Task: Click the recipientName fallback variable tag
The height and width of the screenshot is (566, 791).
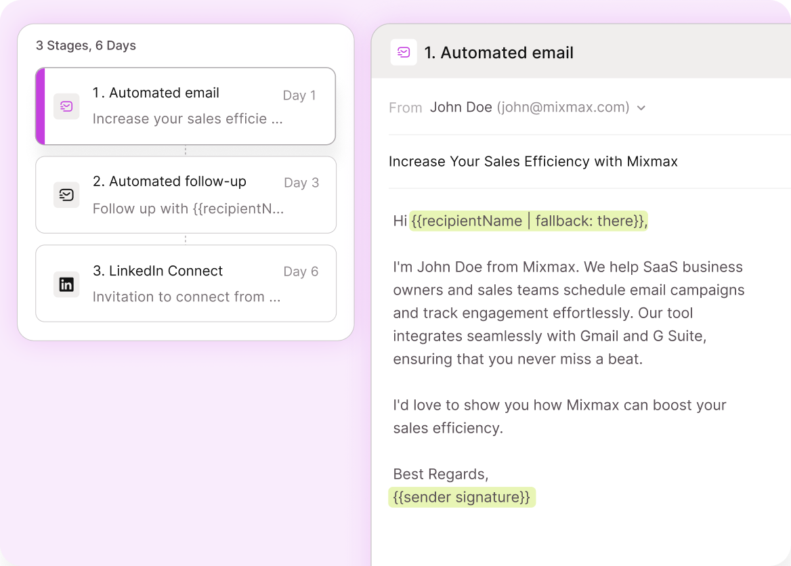Action: [x=528, y=221]
